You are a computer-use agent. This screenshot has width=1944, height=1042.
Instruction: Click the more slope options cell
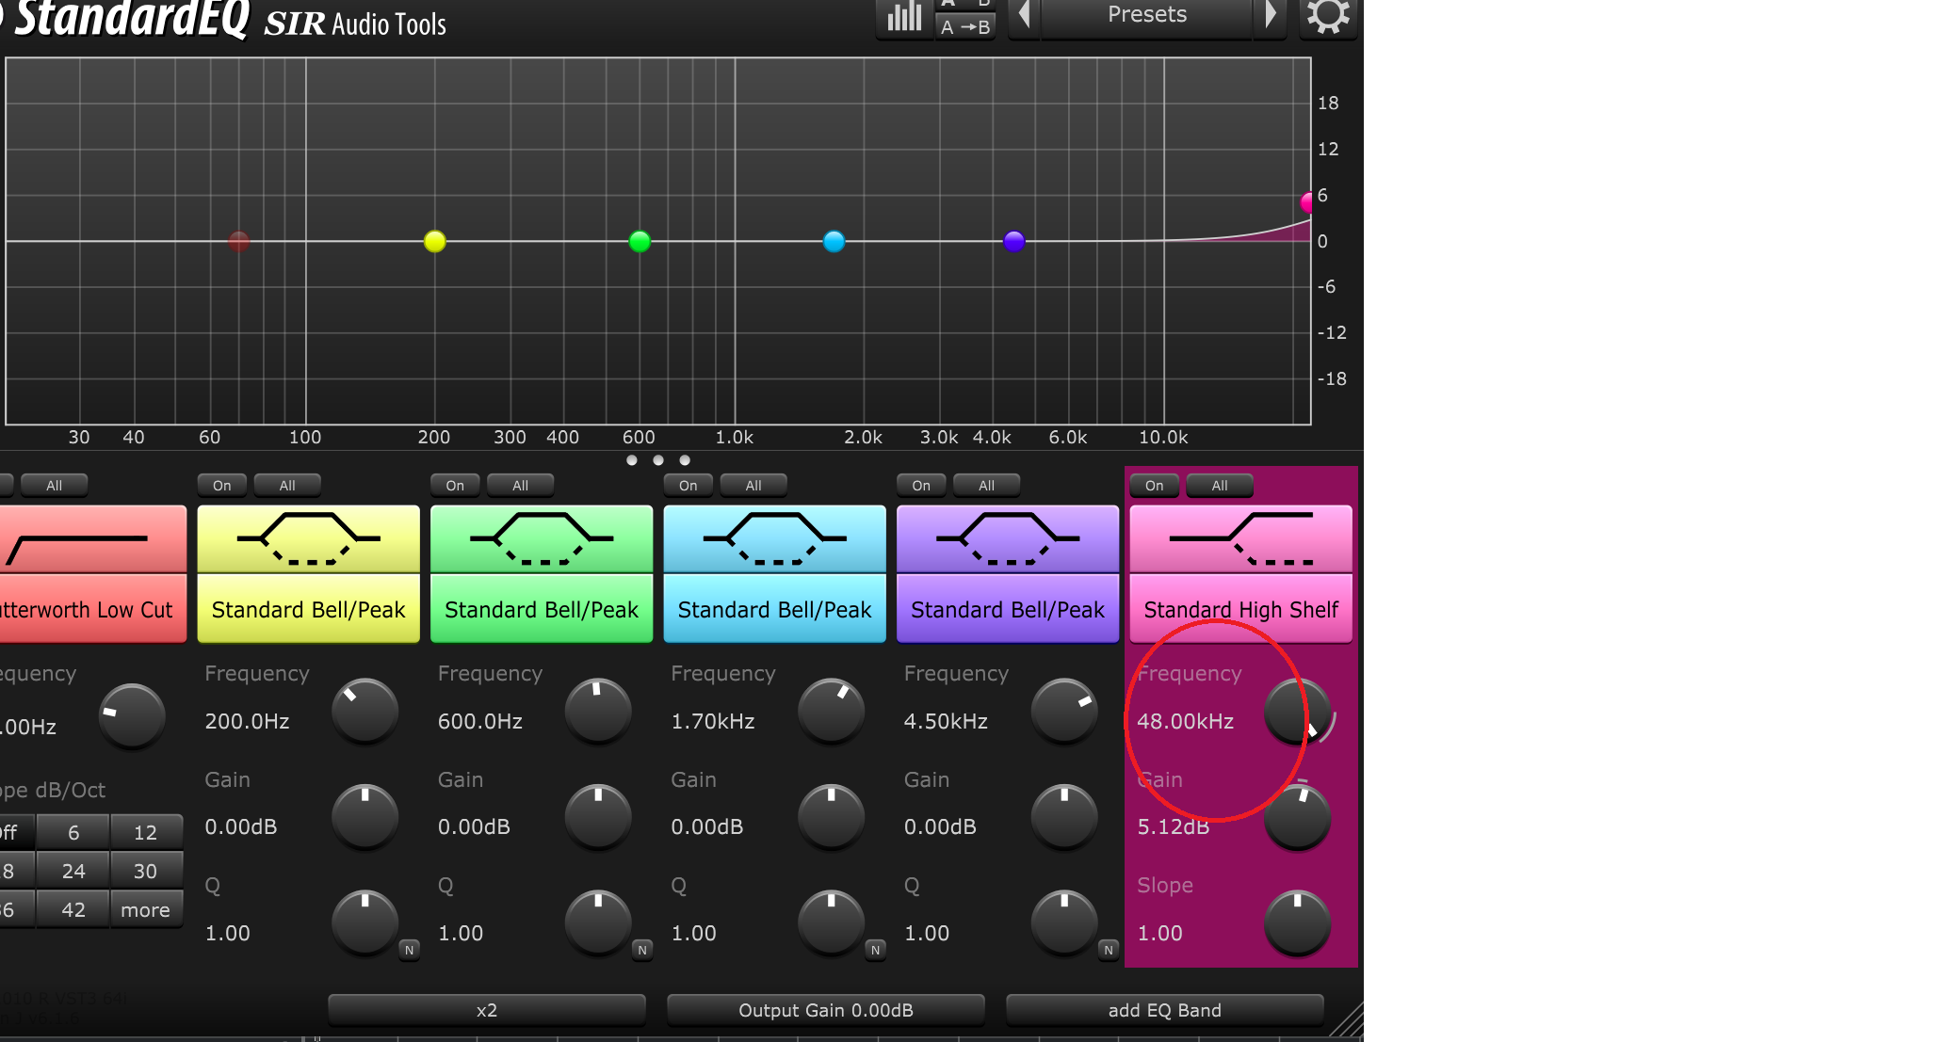(x=145, y=910)
